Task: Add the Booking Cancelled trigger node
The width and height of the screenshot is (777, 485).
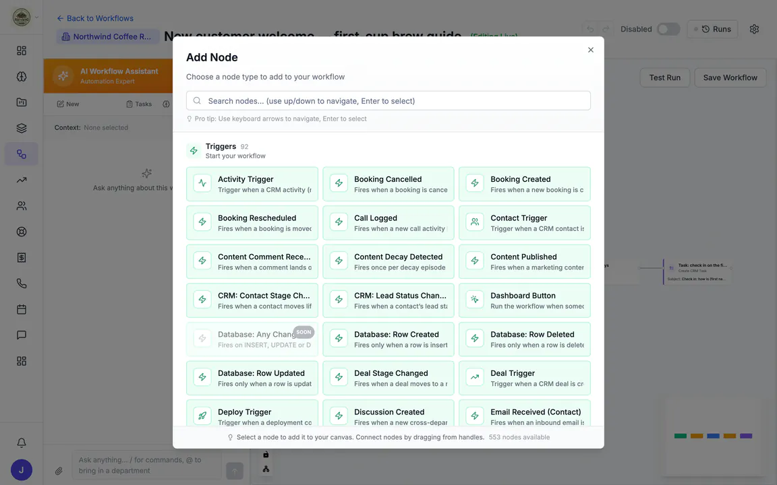Action: 388,184
